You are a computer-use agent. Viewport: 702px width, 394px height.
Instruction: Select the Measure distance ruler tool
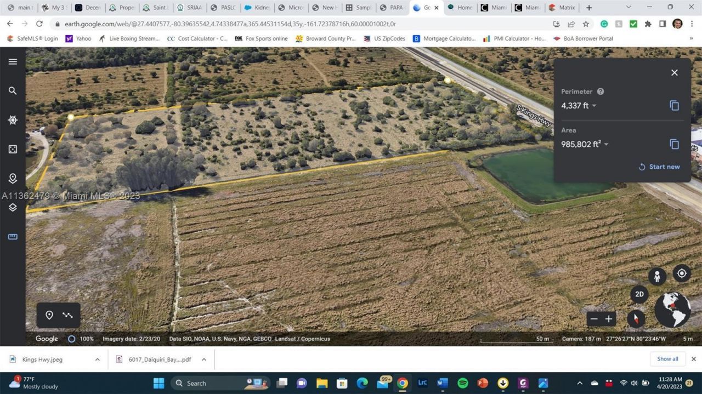pyautogui.click(x=13, y=237)
